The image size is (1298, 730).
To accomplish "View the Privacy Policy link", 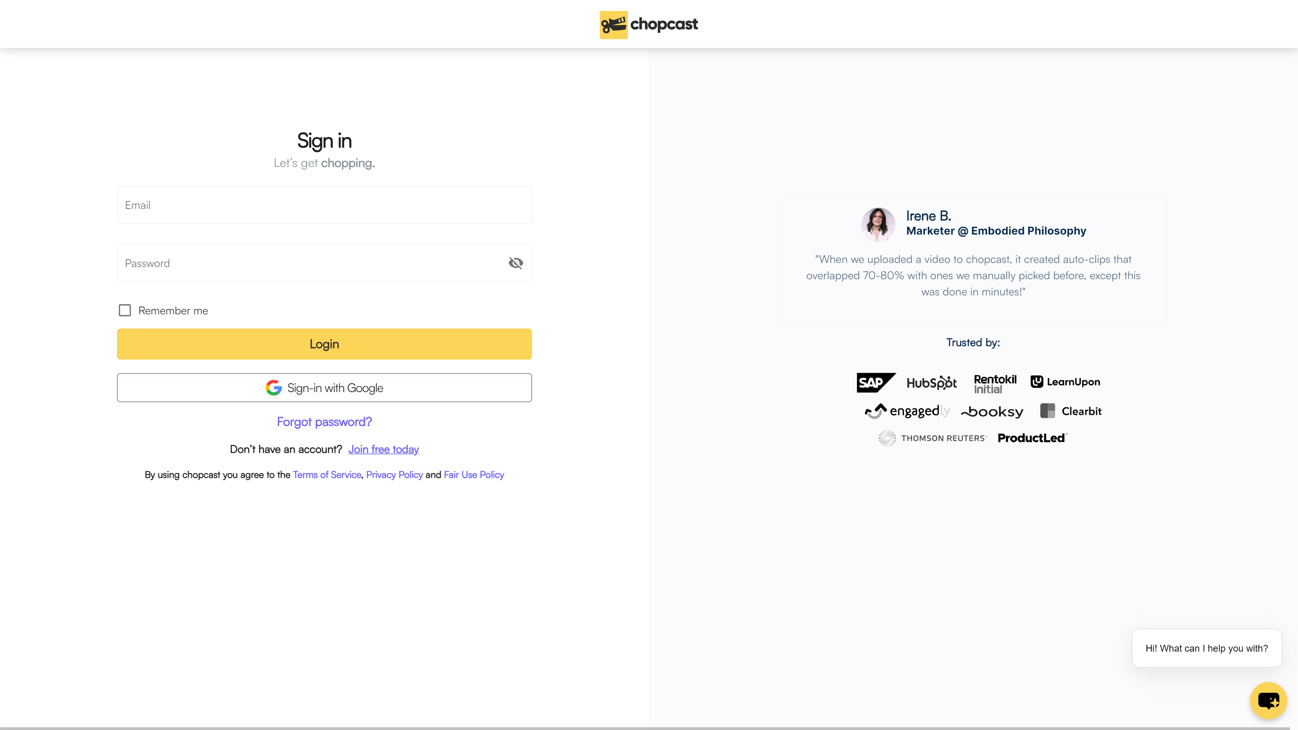I will (x=394, y=474).
